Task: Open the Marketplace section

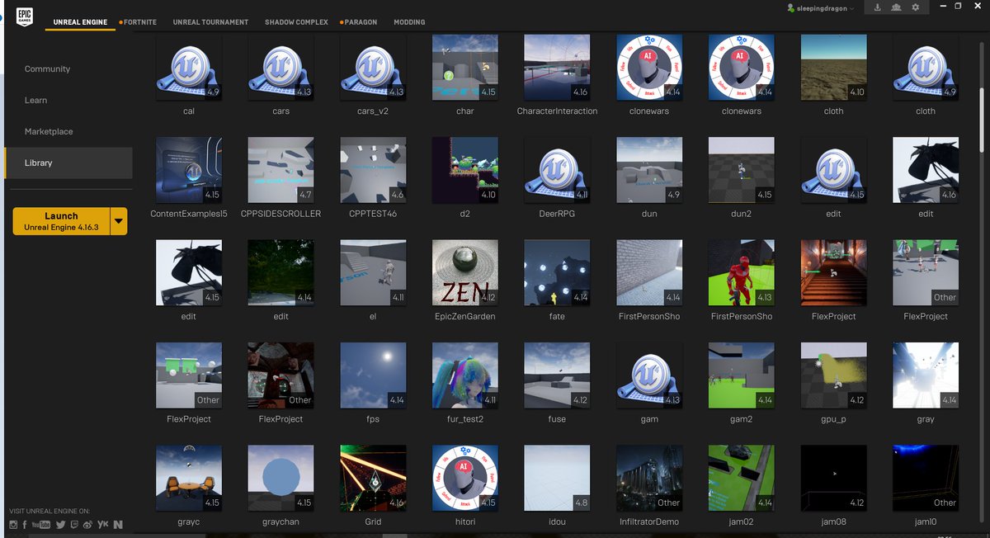Action: 49,131
